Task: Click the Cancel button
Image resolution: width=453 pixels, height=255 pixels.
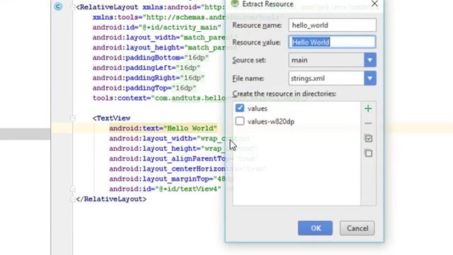Action: 357,228
